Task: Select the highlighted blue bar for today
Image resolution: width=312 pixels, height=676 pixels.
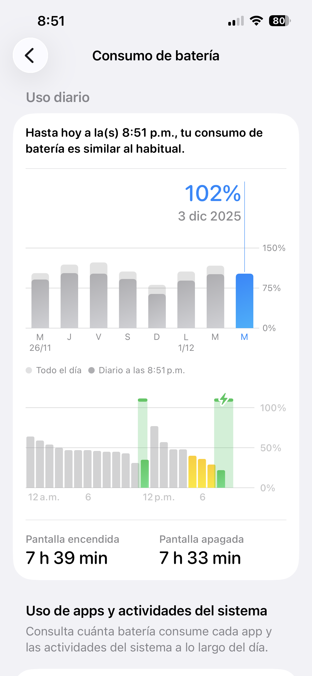Action: (x=244, y=301)
